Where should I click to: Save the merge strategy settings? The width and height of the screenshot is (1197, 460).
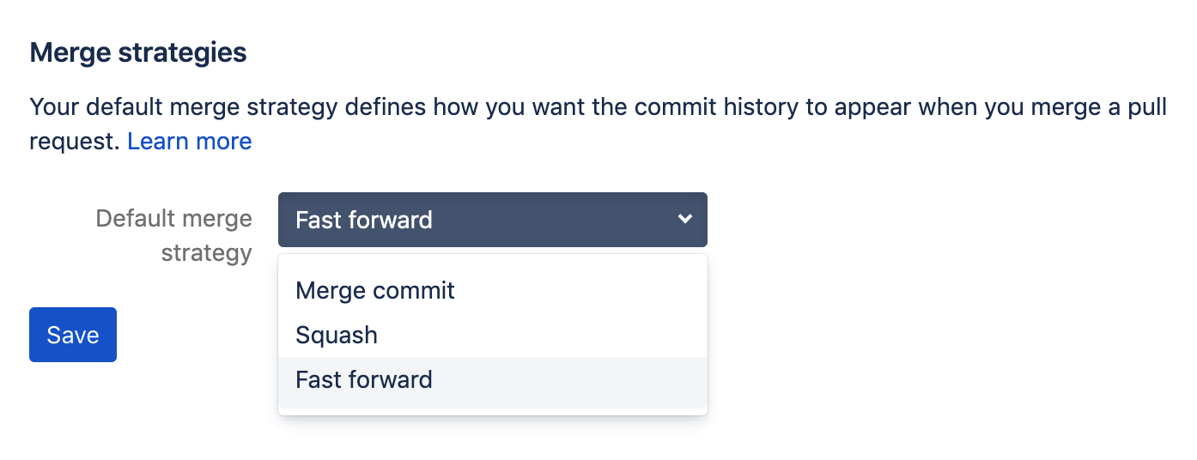[x=73, y=335]
